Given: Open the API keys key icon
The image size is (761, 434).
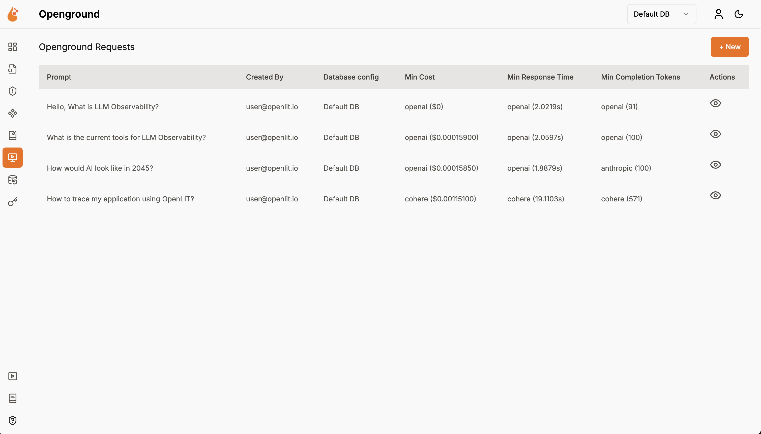Looking at the screenshot, I should click(x=13, y=202).
